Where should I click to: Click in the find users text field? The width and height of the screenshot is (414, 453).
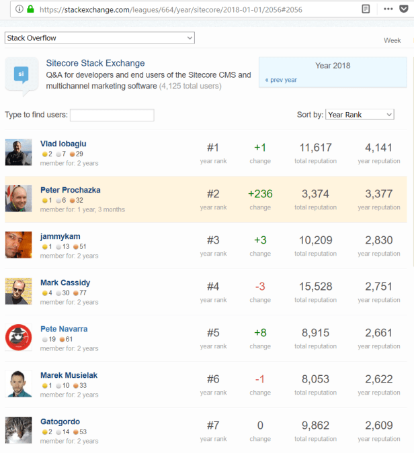[112, 115]
